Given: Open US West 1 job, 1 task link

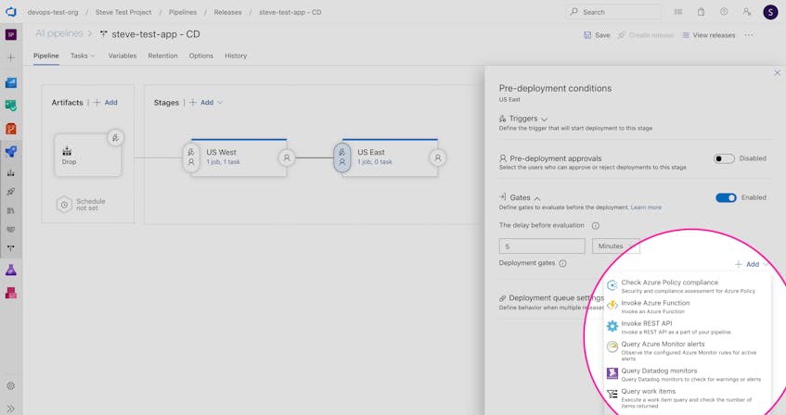Looking at the screenshot, I should (x=223, y=162).
